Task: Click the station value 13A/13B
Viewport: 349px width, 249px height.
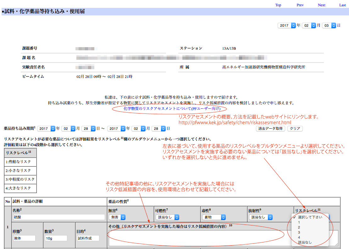Action: pos(229,48)
